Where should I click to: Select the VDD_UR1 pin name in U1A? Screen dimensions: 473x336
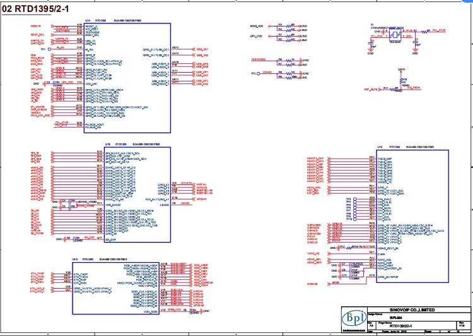click(x=91, y=84)
